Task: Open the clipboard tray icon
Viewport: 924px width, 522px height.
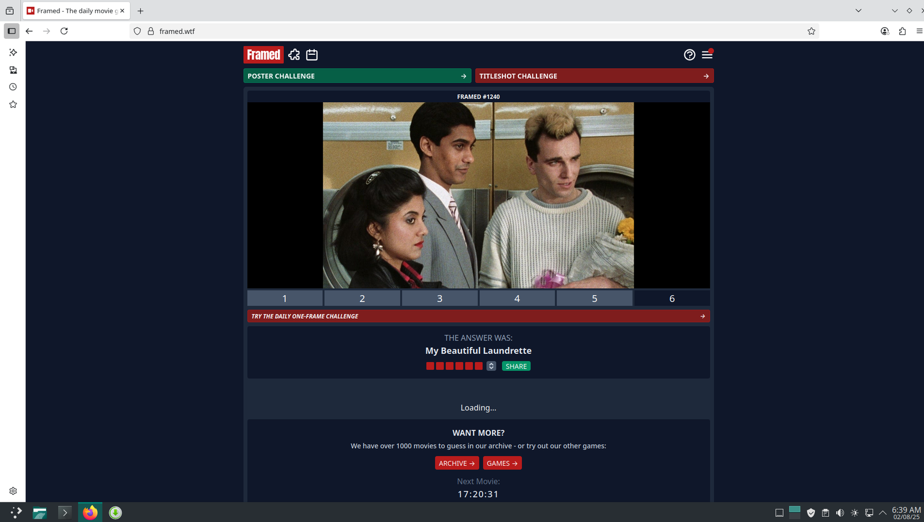Action: 825,513
